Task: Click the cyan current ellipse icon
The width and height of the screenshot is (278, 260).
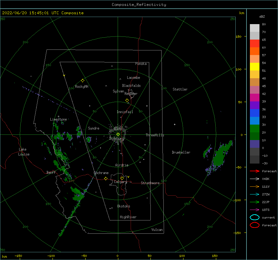Action: click(x=255, y=217)
